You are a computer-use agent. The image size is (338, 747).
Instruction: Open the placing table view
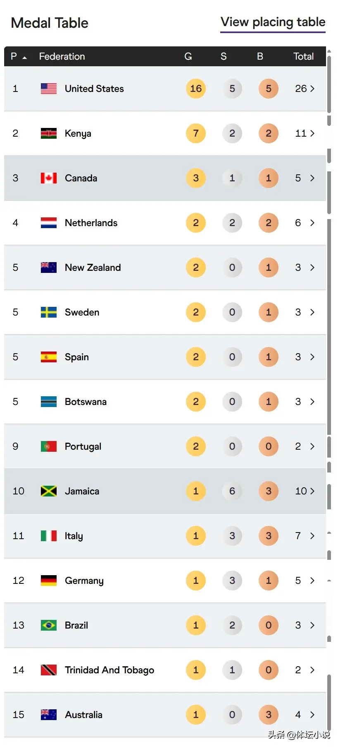tap(273, 22)
